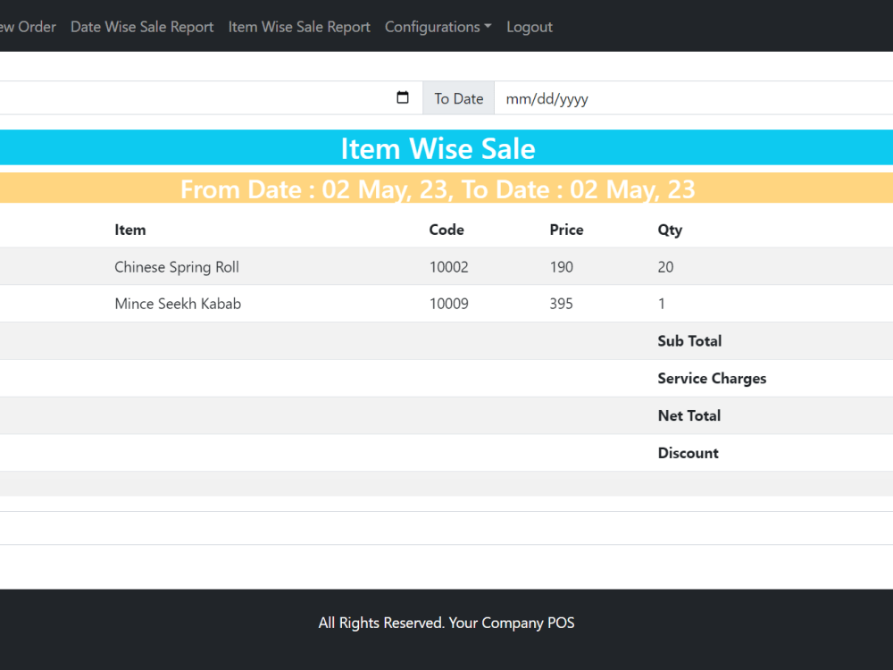Click the quantity 20 cell
The width and height of the screenshot is (893, 670).
pyautogui.click(x=665, y=266)
